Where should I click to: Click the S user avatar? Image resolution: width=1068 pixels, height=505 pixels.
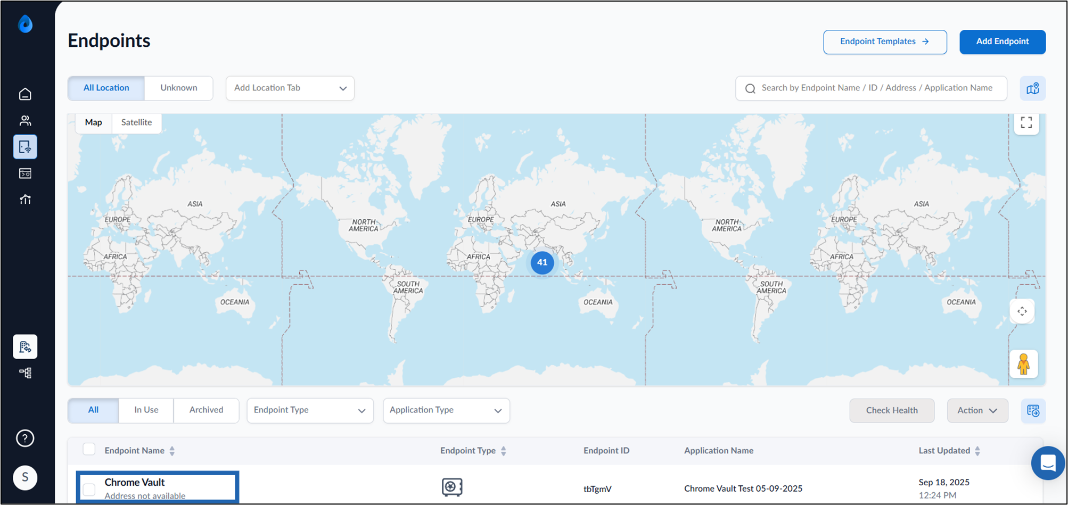25,477
